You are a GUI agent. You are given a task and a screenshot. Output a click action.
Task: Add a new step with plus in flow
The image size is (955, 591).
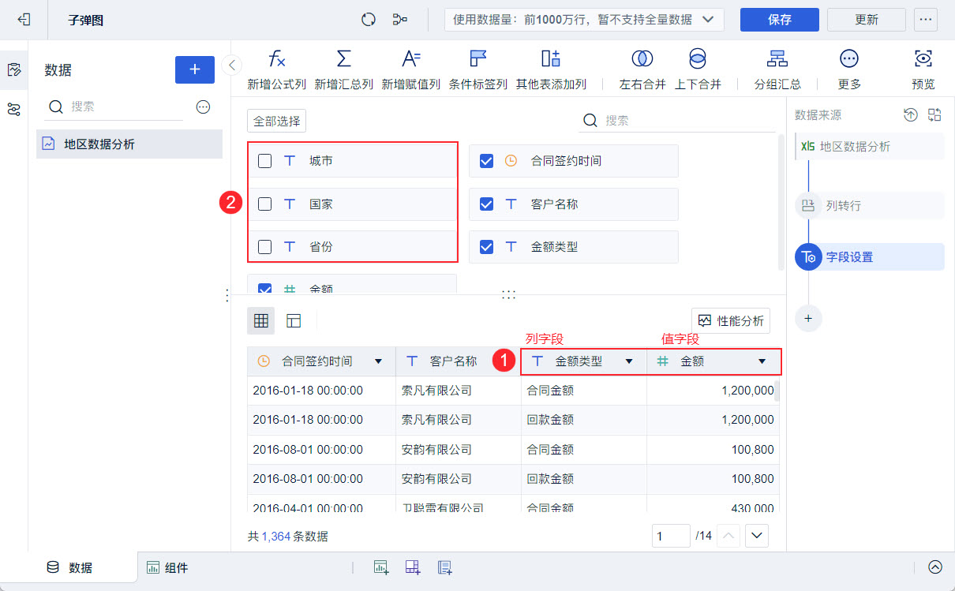point(808,319)
